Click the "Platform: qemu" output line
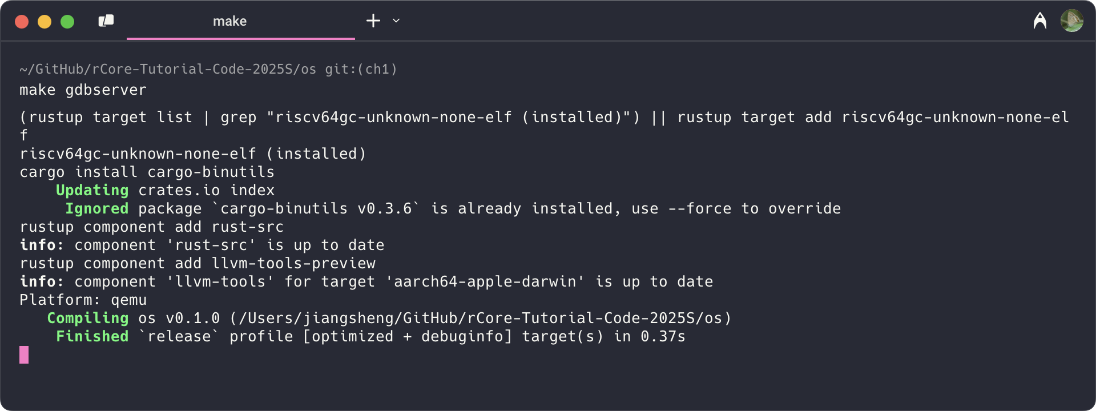The height and width of the screenshot is (411, 1096). point(83,300)
